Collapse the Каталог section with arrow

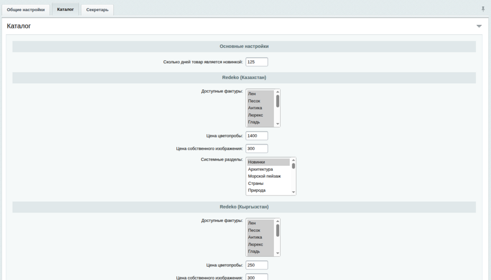point(479,26)
